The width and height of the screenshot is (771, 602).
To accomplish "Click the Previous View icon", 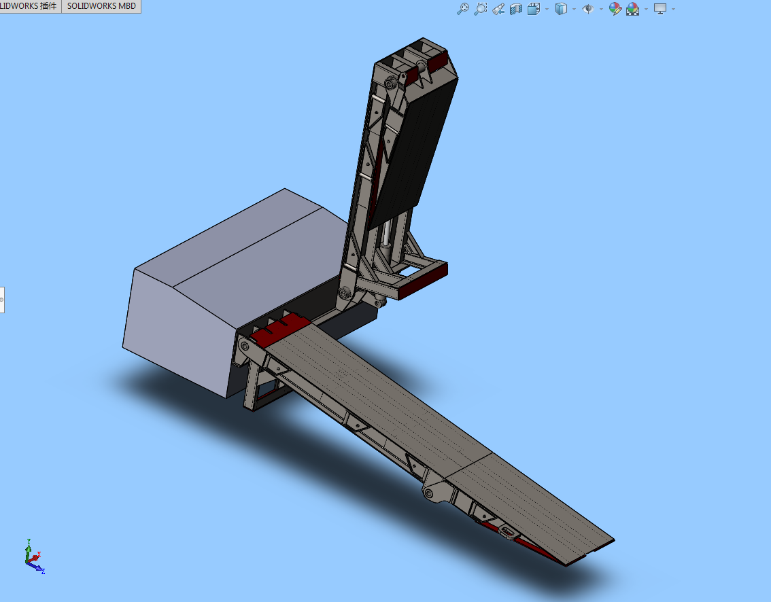I will click(498, 9).
